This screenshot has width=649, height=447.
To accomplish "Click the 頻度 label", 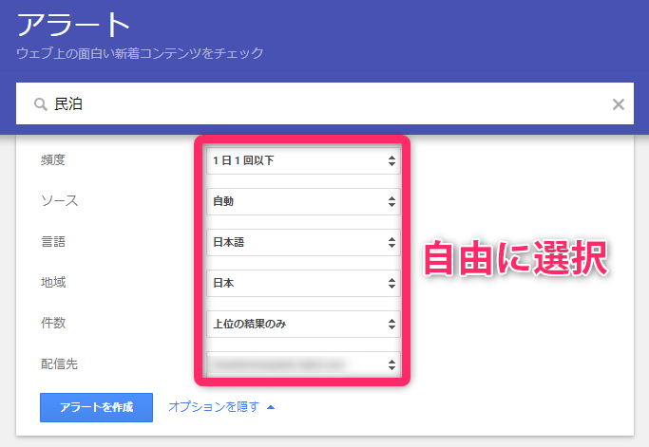I will (x=53, y=159).
